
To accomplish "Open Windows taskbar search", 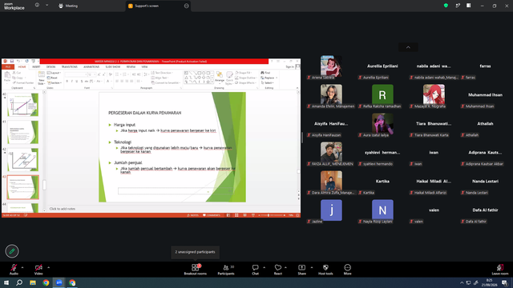I will pyautogui.click(x=19, y=282).
